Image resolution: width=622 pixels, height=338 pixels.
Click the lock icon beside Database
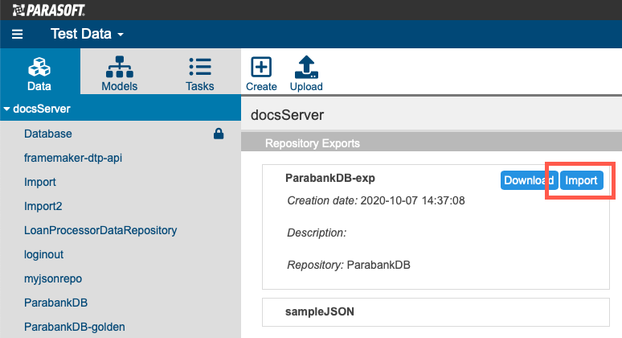click(x=219, y=134)
